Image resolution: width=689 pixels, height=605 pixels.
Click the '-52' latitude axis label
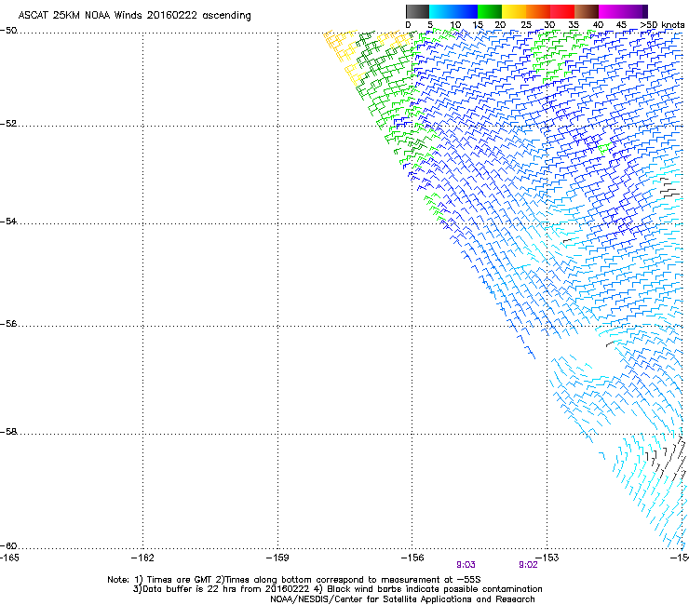[8, 124]
